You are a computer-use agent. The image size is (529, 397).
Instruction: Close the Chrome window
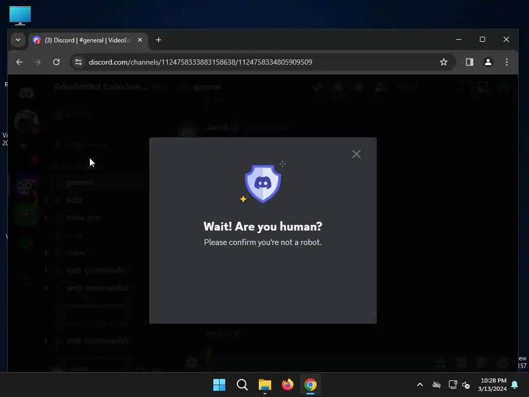pyautogui.click(x=506, y=39)
